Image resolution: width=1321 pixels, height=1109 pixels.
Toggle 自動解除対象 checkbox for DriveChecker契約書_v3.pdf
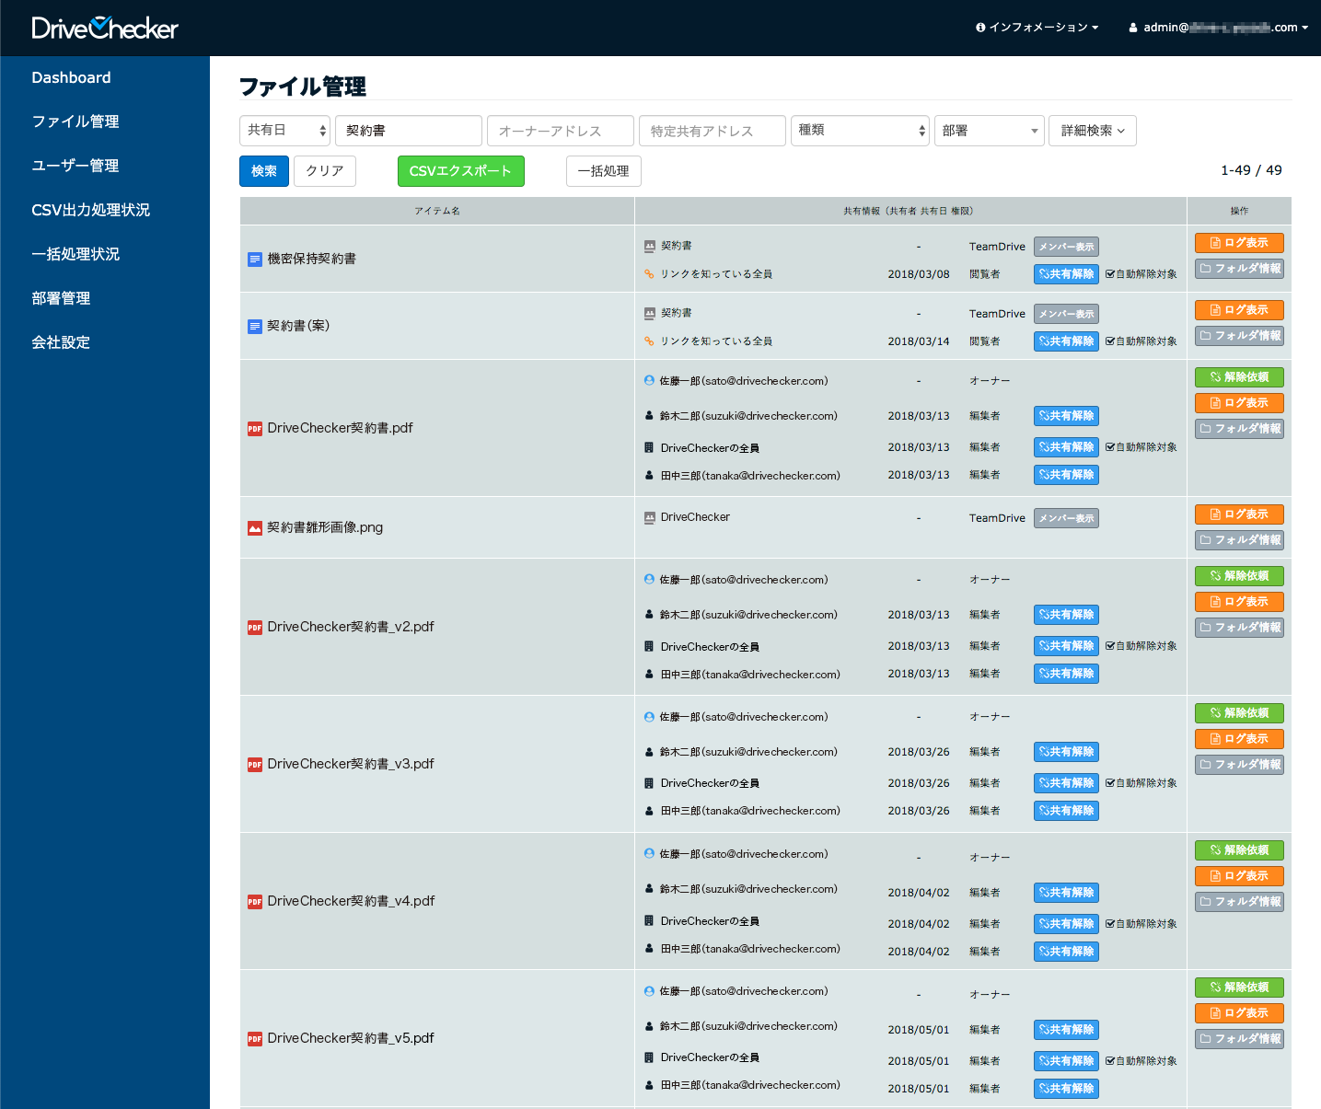click(x=1110, y=783)
